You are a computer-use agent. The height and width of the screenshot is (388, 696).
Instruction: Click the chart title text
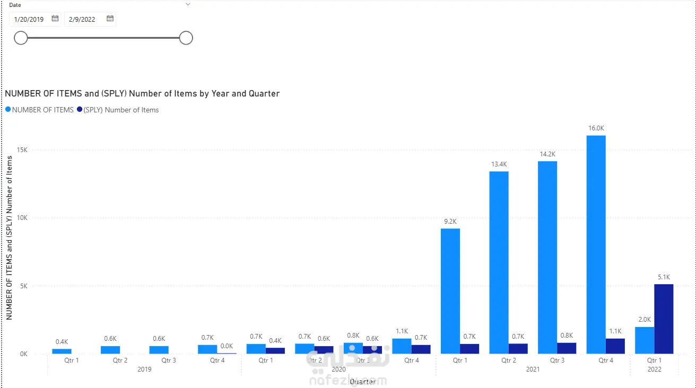coord(142,94)
